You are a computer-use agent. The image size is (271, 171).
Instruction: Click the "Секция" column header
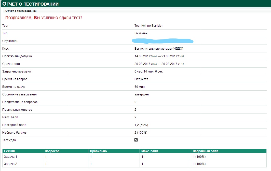point(9,151)
